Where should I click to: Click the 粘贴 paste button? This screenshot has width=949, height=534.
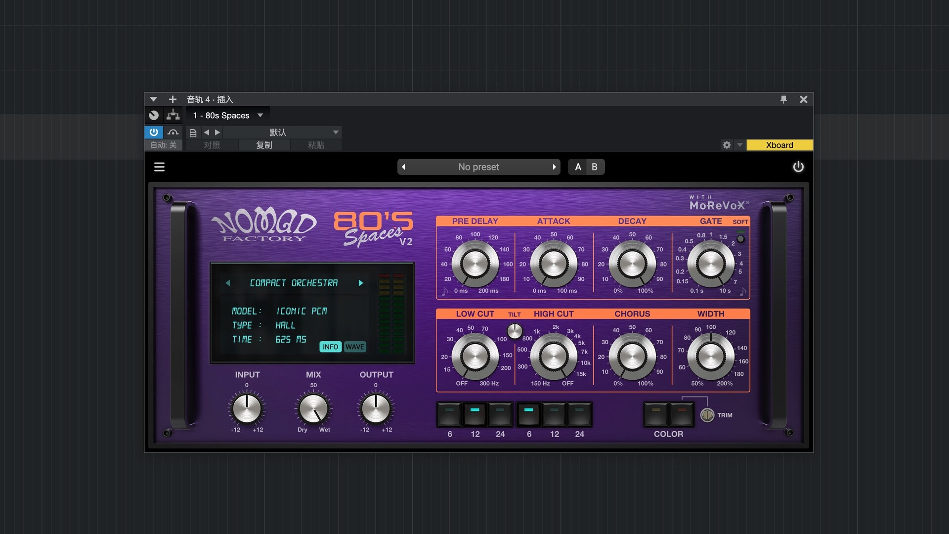click(316, 145)
